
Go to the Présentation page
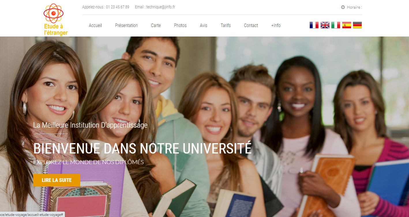(126, 25)
